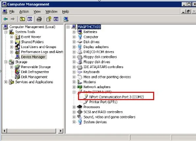Screen dimensions: 196x141
Task: Expand the Processors device category
Action: click(x=74, y=107)
